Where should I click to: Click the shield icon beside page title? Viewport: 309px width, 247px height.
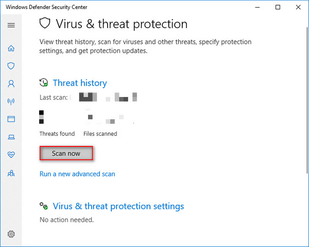(x=45, y=23)
